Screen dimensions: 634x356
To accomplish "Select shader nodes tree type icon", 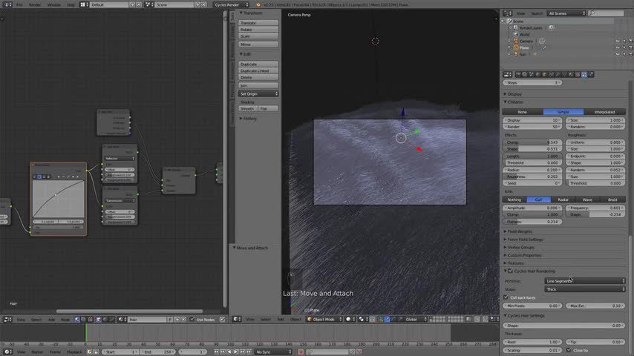I will pos(76,319).
